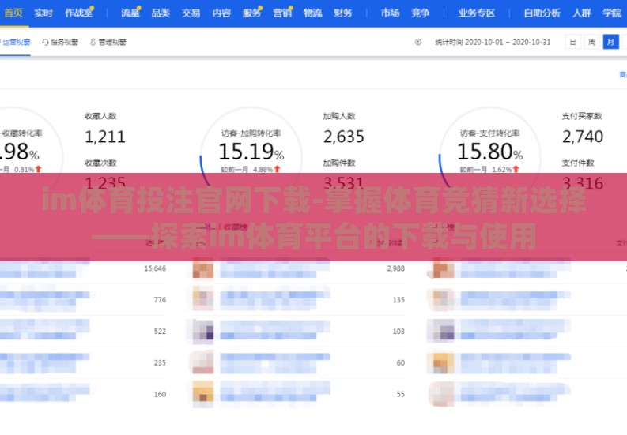
Task: Click the product thumbnail in the 135 row
Action: coord(202,299)
